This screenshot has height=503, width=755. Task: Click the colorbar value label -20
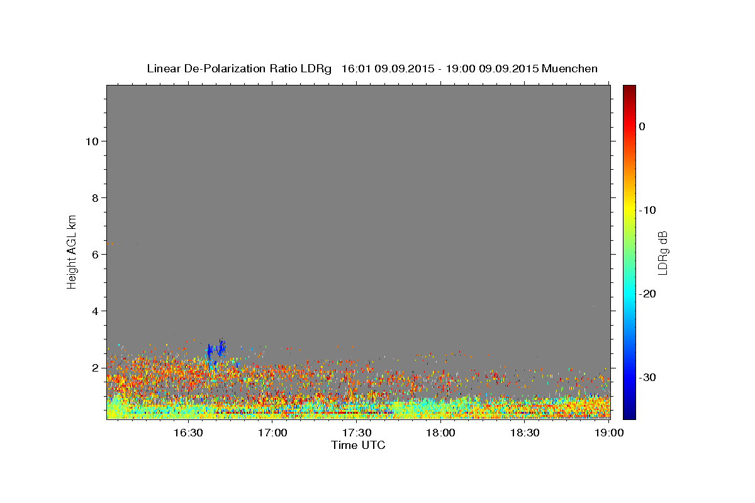point(647,294)
